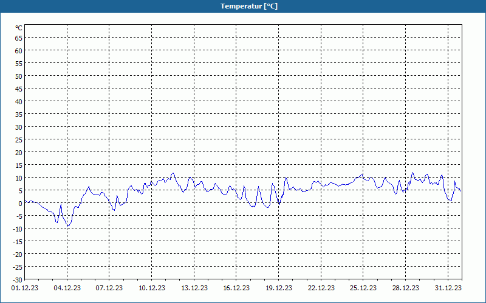This screenshot has height=303, width=486.
Task: Click the -20 y-axis label
Action: [x=18, y=255]
